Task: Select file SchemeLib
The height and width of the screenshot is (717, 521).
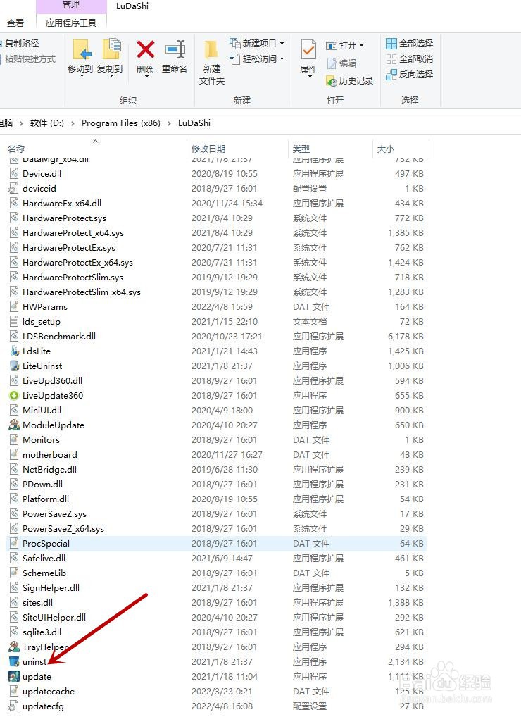Action: coord(44,573)
